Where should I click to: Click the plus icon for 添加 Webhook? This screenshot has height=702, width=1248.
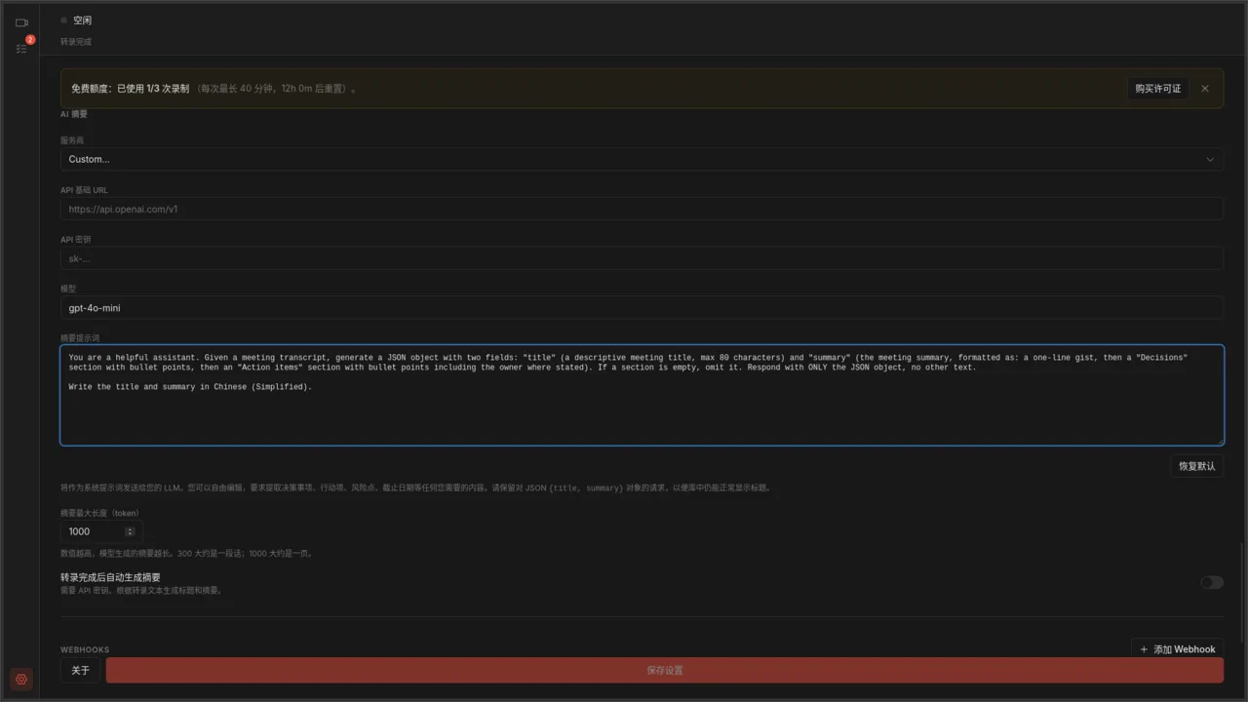click(x=1144, y=649)
